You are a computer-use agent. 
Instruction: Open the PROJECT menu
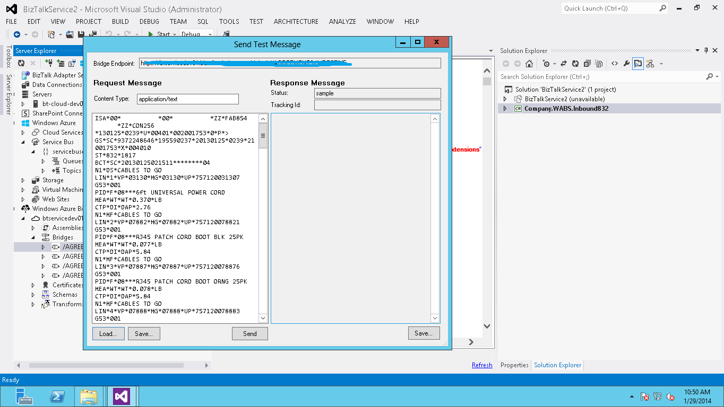[x=89, y=22]
